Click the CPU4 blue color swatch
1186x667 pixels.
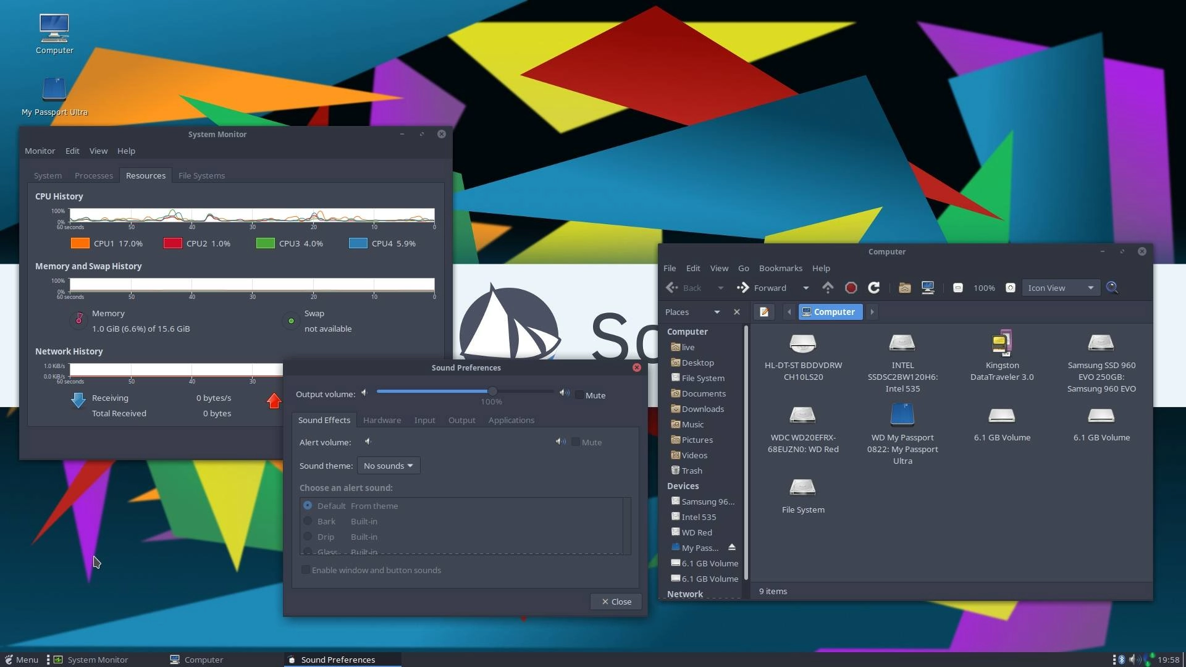pos(358,243)
